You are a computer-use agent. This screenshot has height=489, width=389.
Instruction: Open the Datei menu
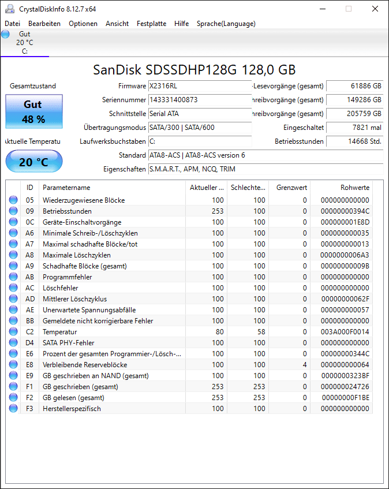pos(13,24)
